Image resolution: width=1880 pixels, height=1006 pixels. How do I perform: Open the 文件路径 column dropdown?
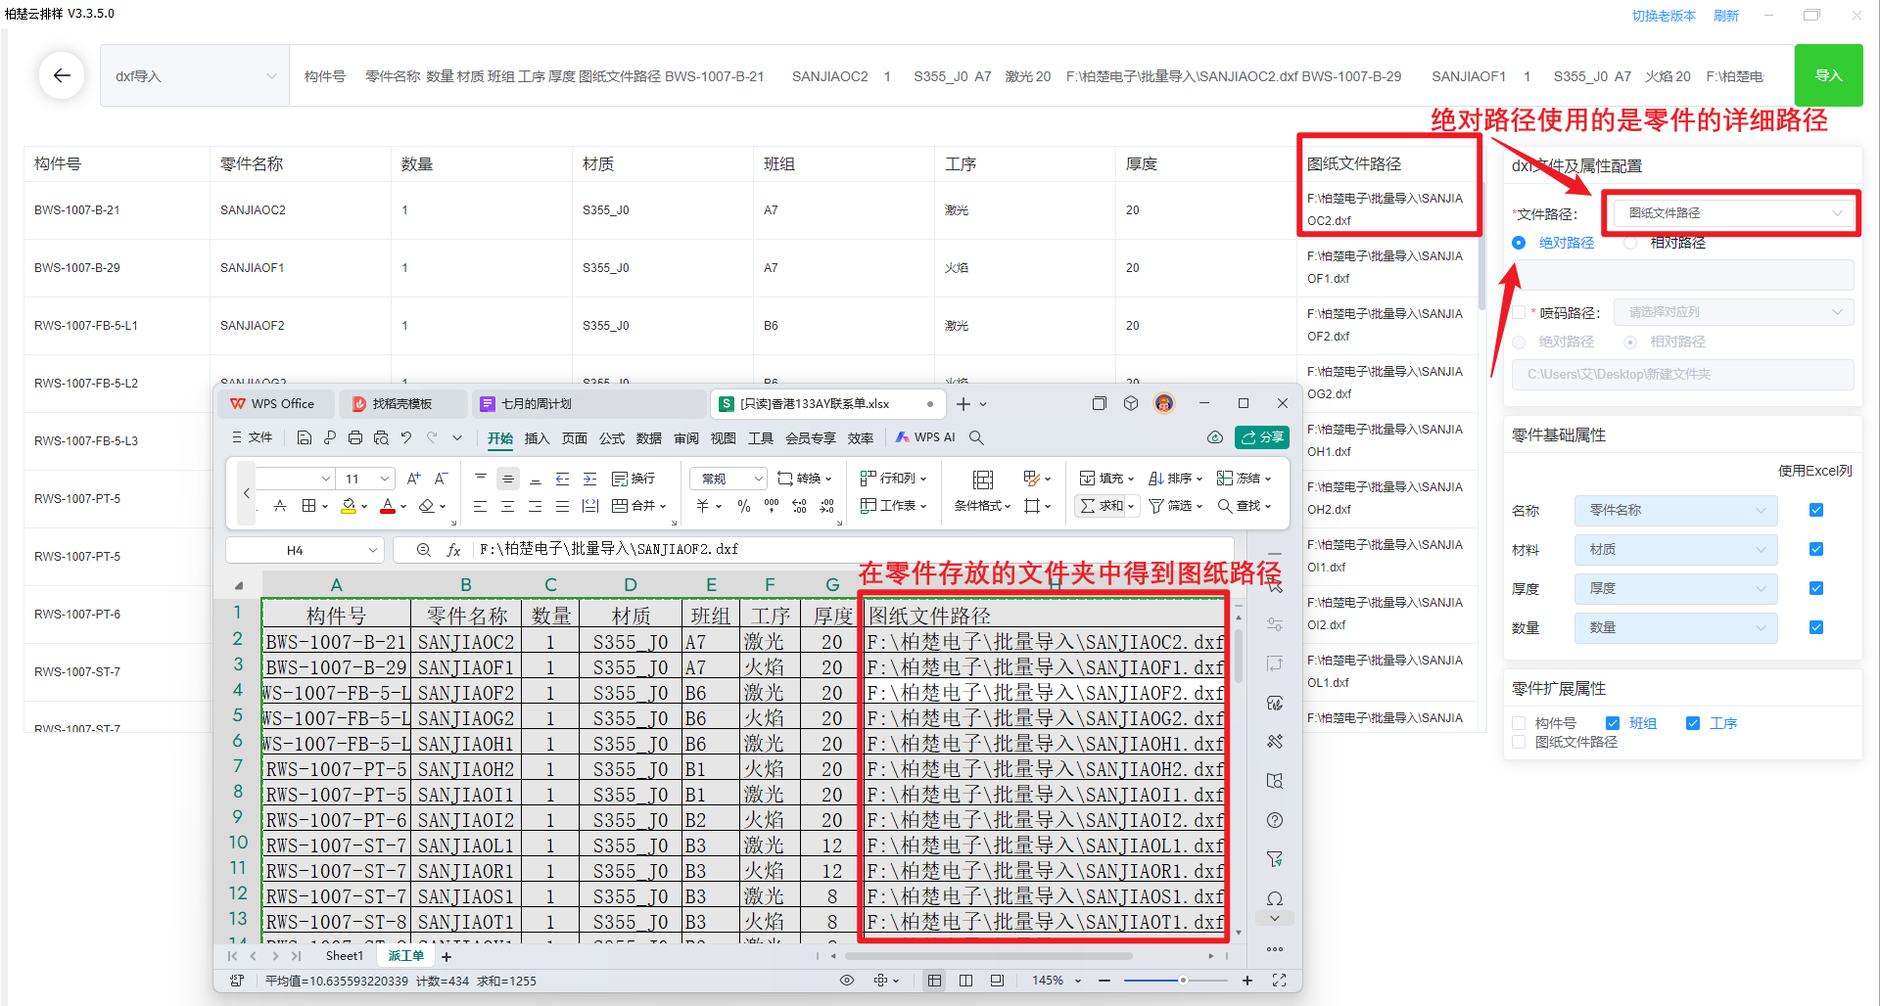click(1732, 212)
